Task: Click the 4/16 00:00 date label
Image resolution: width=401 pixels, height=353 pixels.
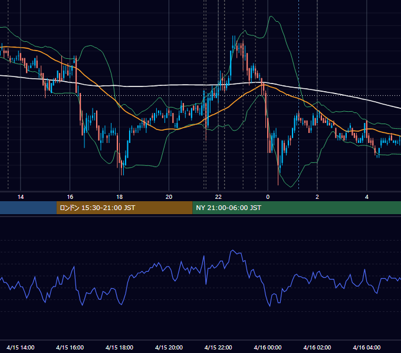Action: 268,347
